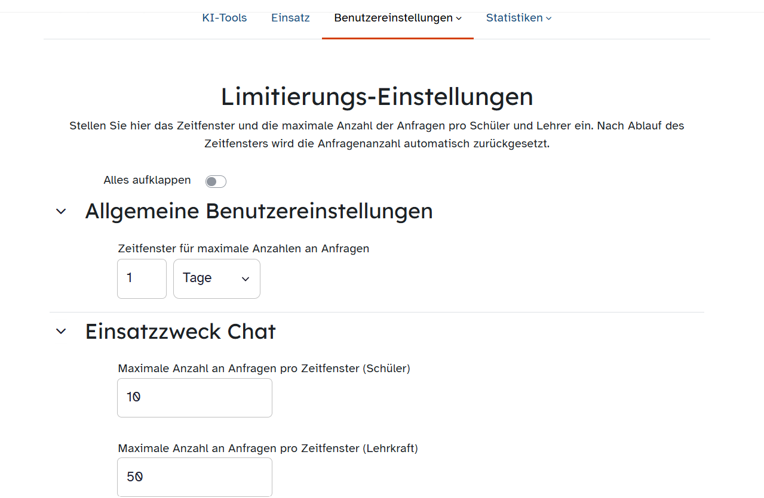Switch to the Einsatz tab
764x498 pixels.
point(290,18)
